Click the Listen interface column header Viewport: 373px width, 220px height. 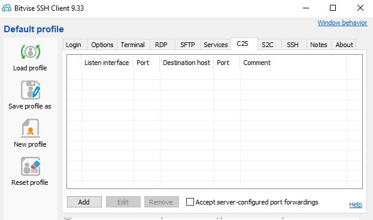click(x=107, y=63)
